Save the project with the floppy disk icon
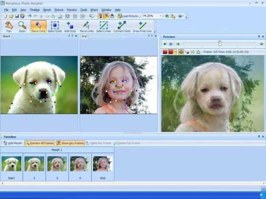The image size is (266, 199). (17, 16)
